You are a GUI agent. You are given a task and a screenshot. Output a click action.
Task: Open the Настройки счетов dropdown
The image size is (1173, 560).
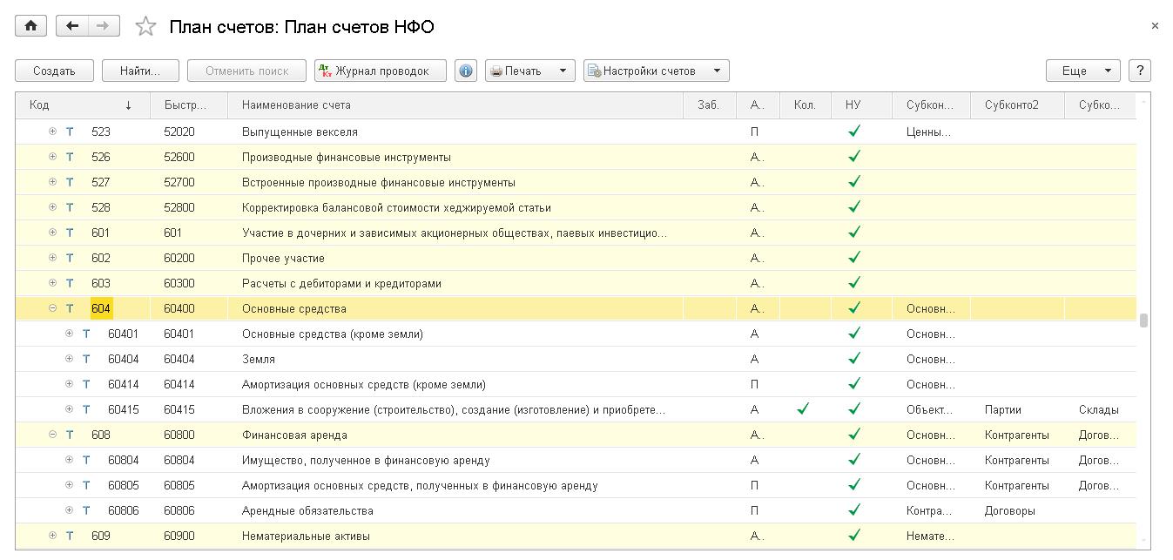pyautogui.click(x=656, y=71)
